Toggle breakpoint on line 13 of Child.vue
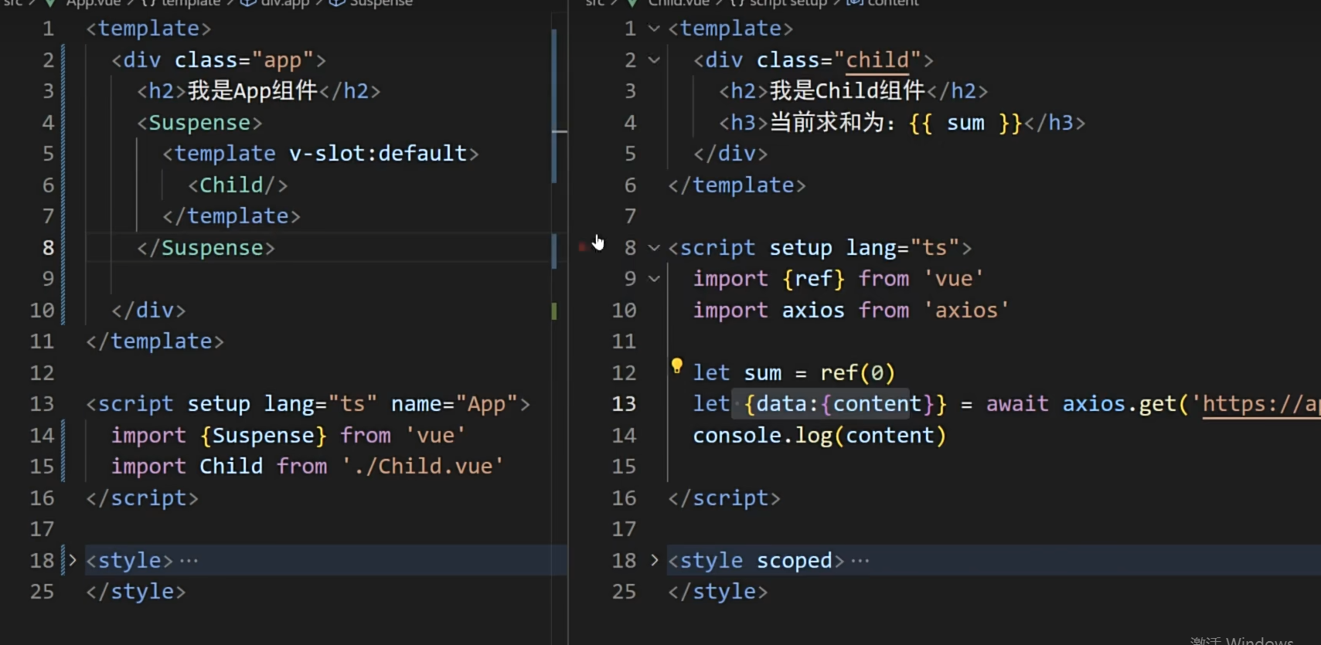This screenshot has height=645, width=1321. [584, 404]
